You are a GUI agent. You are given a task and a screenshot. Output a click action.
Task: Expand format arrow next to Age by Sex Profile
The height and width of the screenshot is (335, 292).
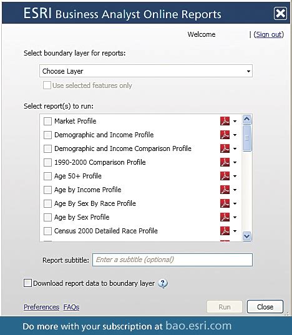235,217
